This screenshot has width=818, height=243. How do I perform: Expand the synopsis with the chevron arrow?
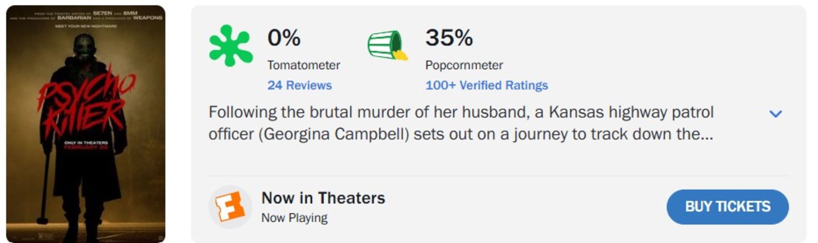pyautogui.click(x=775, y=114)
